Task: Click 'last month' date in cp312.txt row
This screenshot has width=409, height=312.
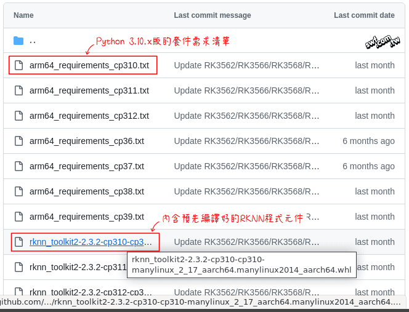Action: (375, 116)
